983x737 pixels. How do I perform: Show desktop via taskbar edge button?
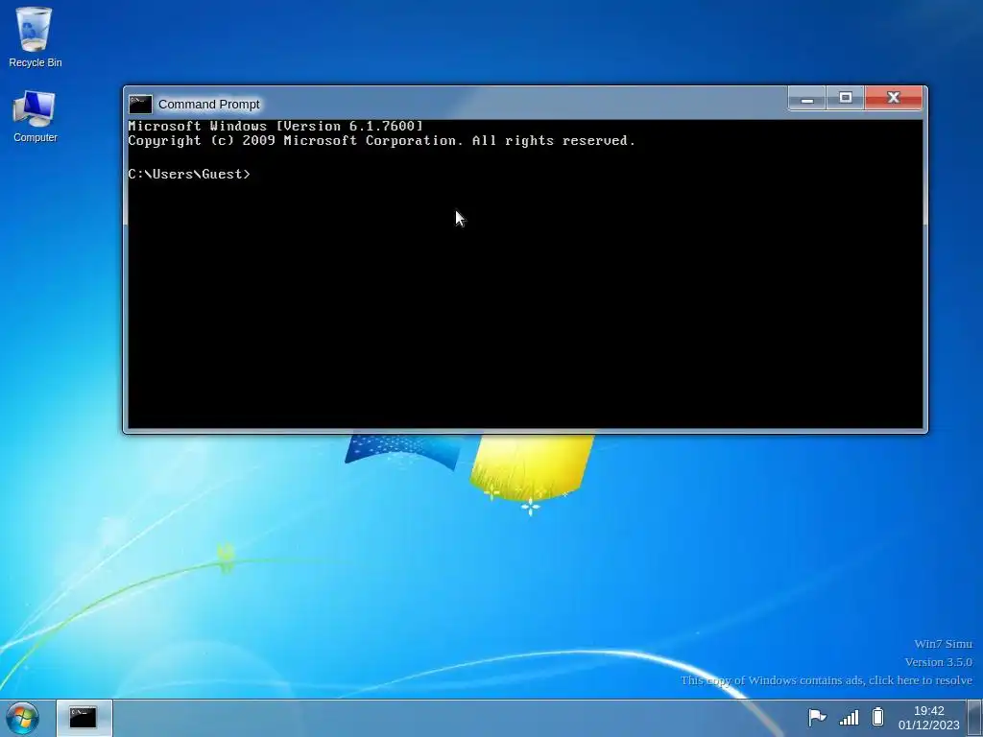[x=975, y=718]
